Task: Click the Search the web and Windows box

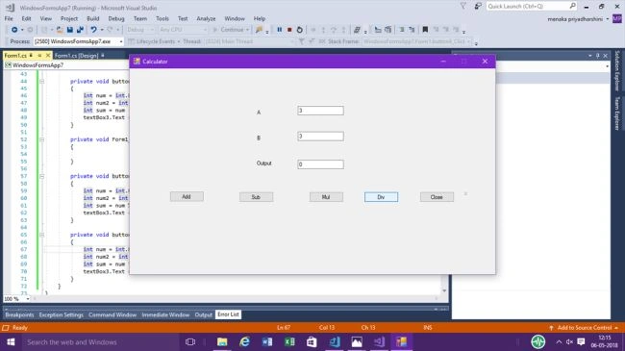Action: tap(100, 341)
